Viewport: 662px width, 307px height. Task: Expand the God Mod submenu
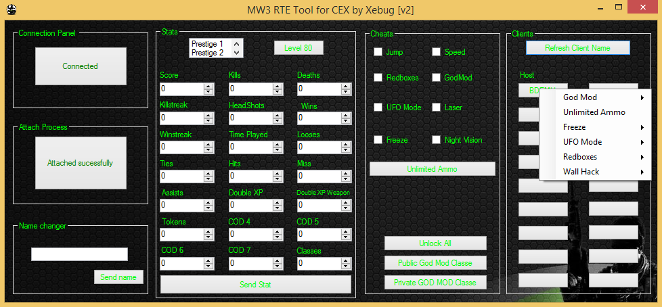(595, 97)
